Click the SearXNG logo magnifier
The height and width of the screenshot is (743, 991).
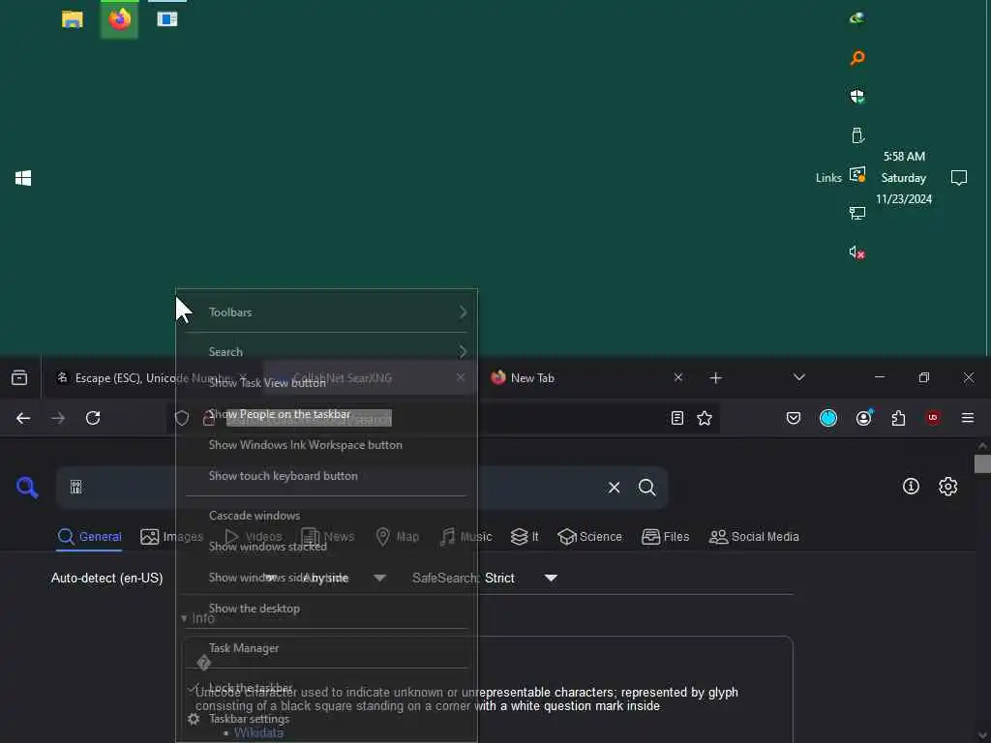(x=26, y=488)
